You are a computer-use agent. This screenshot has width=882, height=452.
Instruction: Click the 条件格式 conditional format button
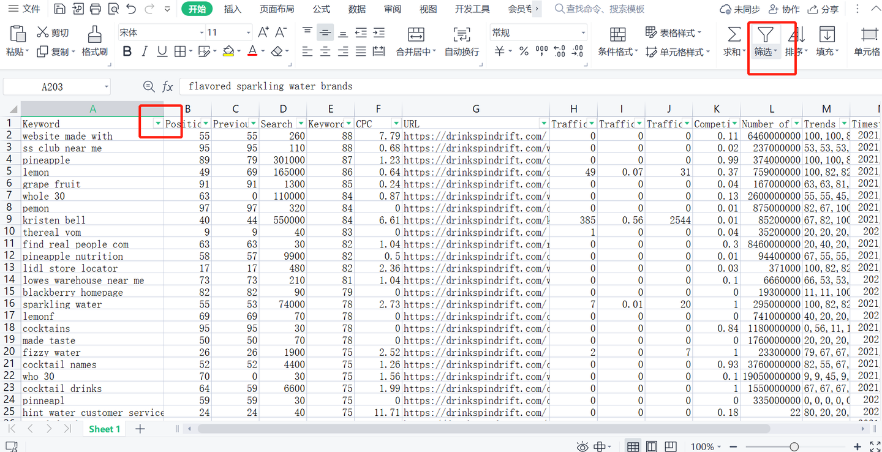click(x=618, y=42)
